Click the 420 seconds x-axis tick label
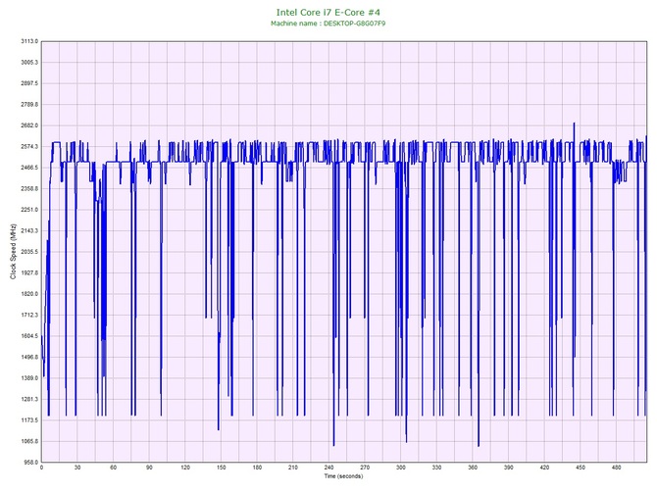This screenshot has height=493, width=657. [x=544, y=468]
